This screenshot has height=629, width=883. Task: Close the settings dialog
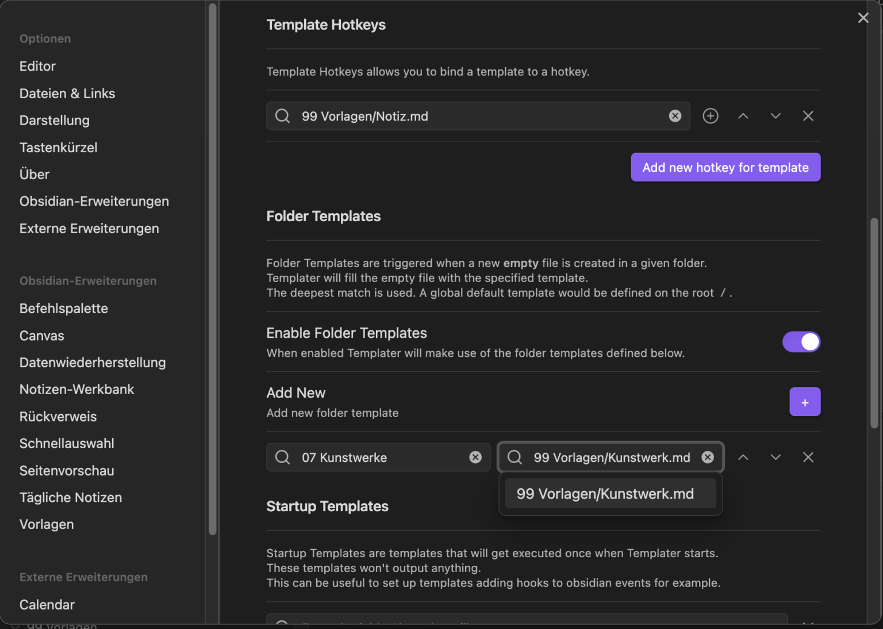click(863, 18)
